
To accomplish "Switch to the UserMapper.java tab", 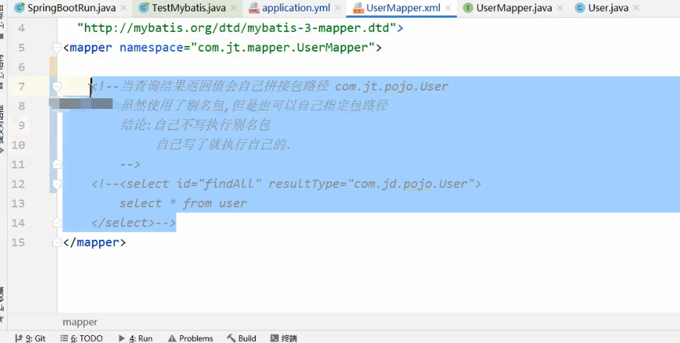I will [514, 8].
